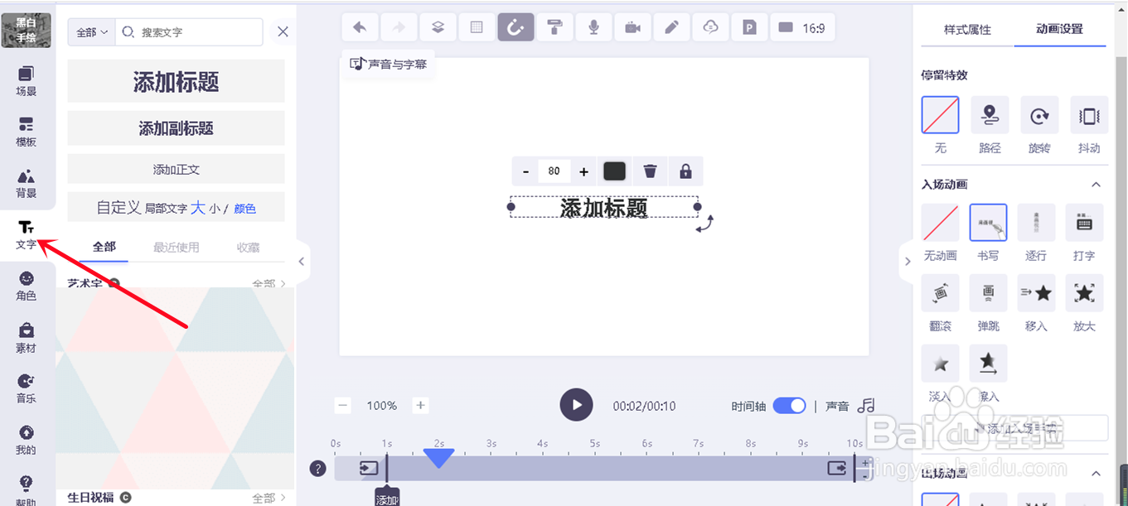1128x506 pixels.
Task: Open the 素材 panel in the sidebar
Action: point(26,335)
